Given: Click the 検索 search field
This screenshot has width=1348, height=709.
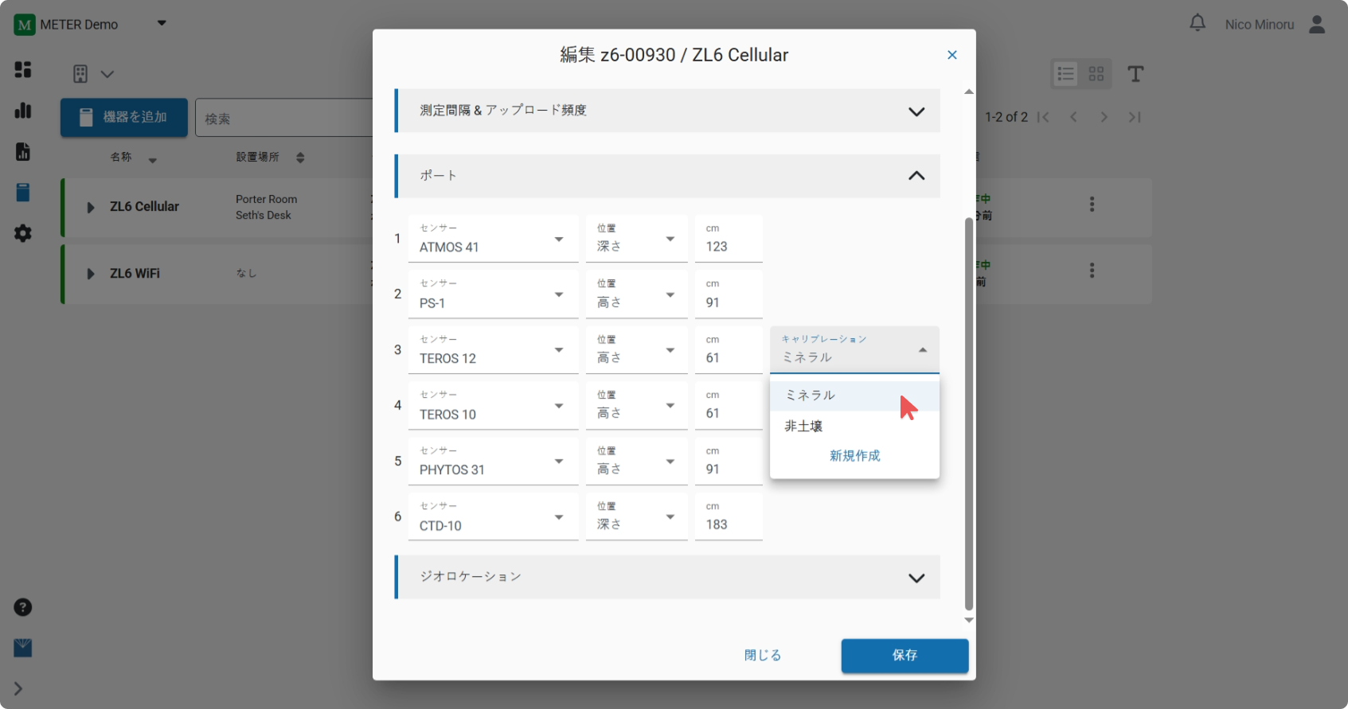Looking at the screenshot, I should coord(284,118).
